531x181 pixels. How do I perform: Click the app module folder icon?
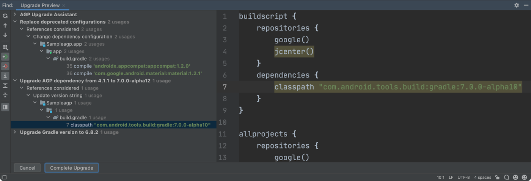coord(49,51)
